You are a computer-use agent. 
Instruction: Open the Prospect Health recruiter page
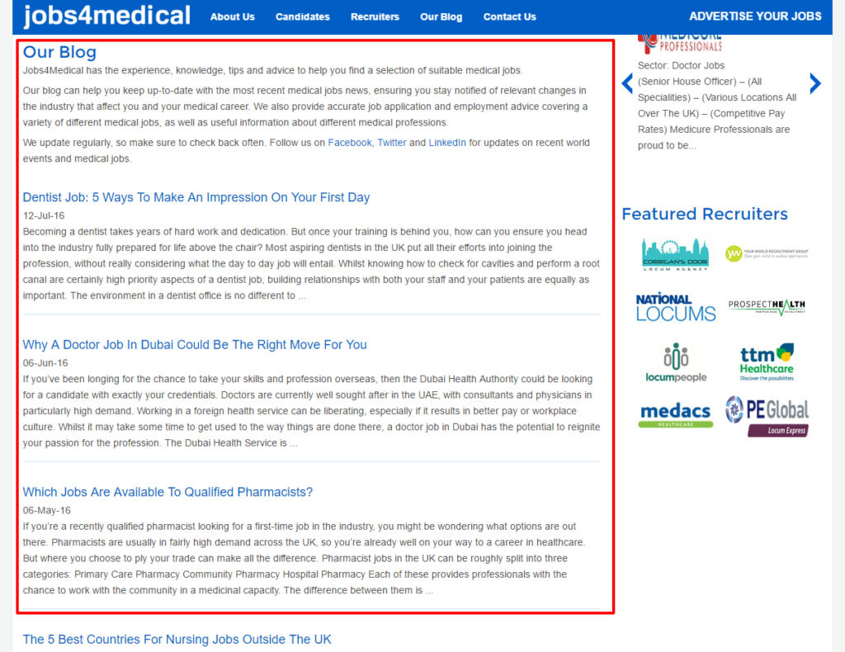click(767, 304)
